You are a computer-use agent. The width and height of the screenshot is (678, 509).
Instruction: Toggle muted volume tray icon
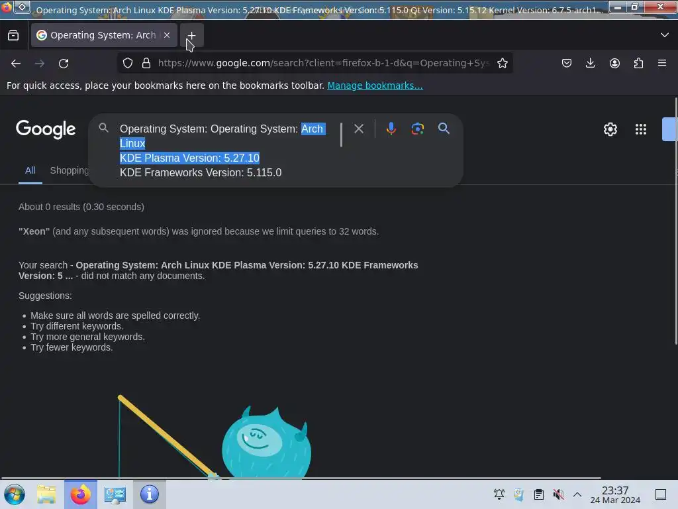559,494
